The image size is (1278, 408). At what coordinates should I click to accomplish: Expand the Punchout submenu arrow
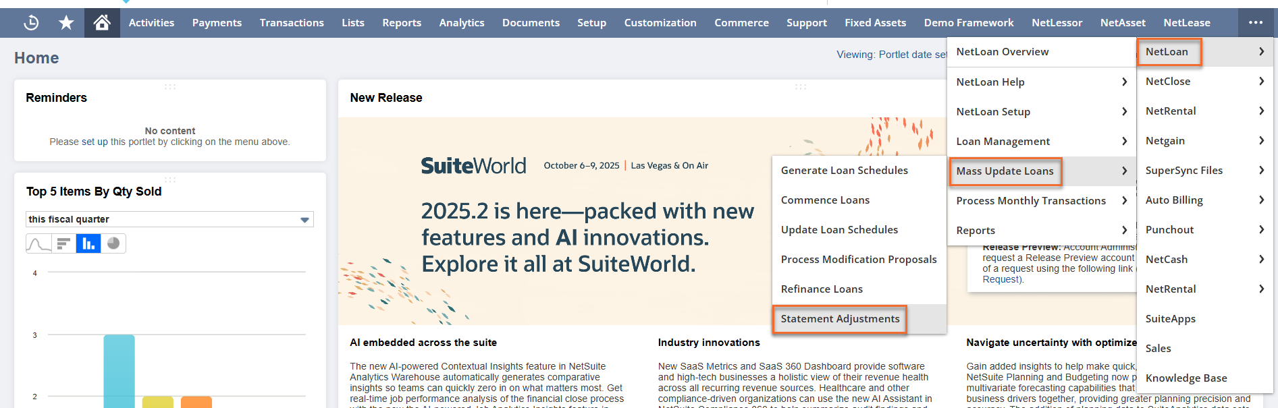tap(1261, 229)
